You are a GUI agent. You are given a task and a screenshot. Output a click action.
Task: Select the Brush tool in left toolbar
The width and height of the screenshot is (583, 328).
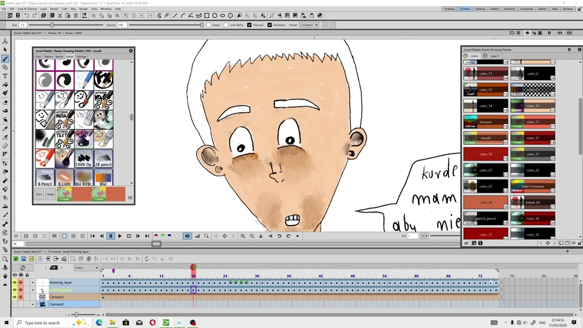click(5, 59)
